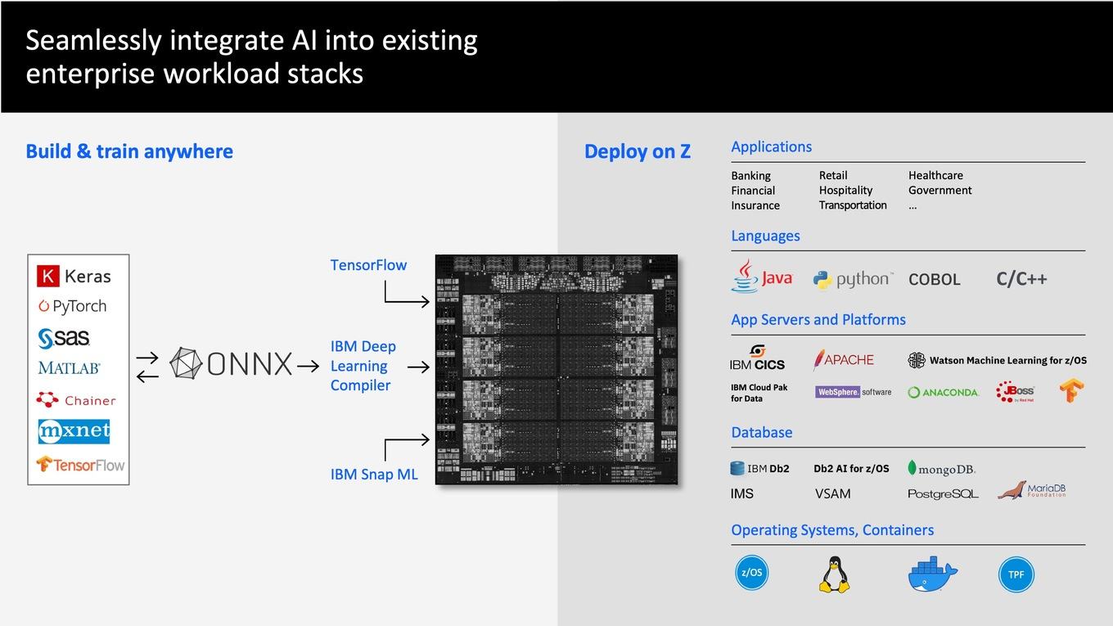The width and height of the screenshot is (1113, 626).
Task: Click the Java logo
Action: point(761,277)
